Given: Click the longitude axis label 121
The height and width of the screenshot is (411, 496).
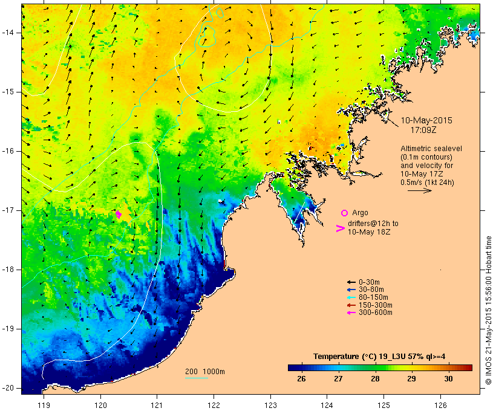Looking at the screenshot, I should pyautogui.click(x=157, y=405).
